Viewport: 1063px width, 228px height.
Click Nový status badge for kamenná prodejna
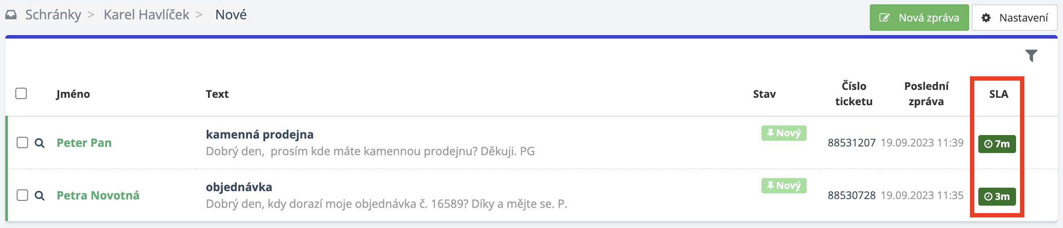pos(784,133)
